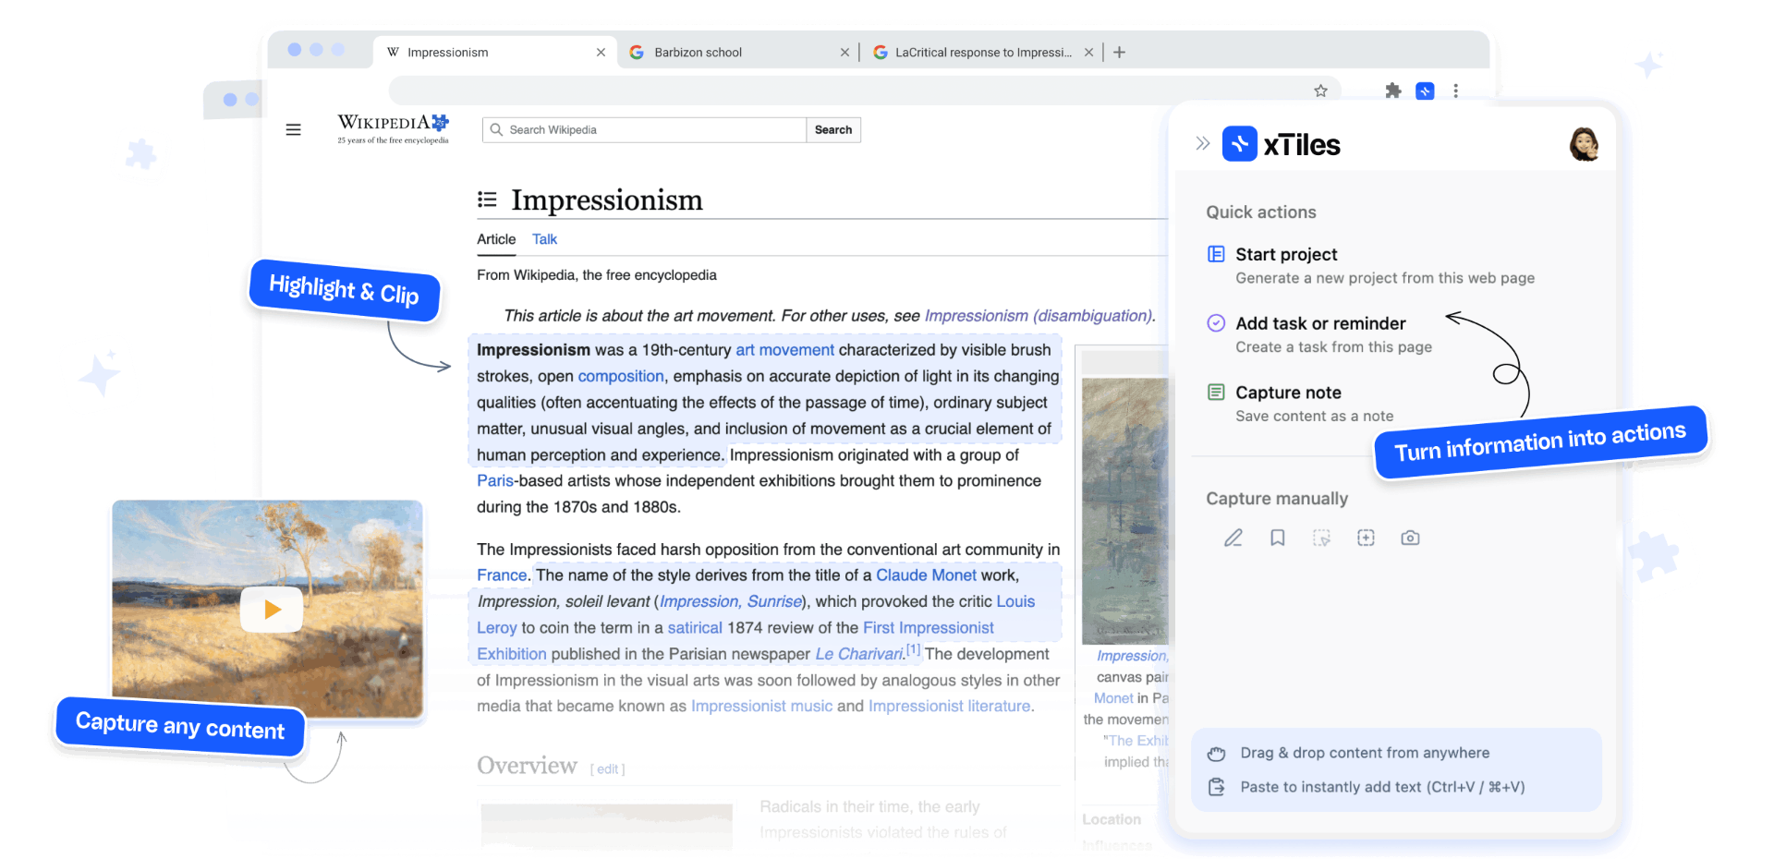The width and height of the screenshot is (1774, 859).
Task: Choose Add task or reminder
Action: pyautogui.click(x=1319, y=324)
